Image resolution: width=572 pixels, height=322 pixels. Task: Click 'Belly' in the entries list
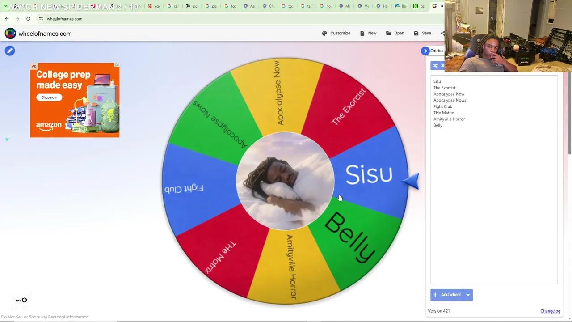(x=437, y=125)
